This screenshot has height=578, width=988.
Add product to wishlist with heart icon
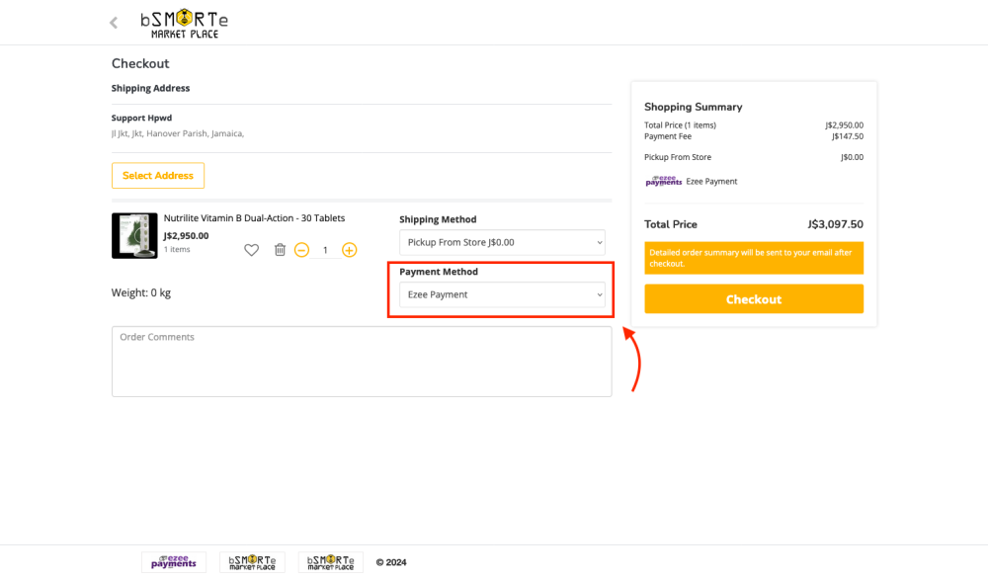[251, 250]
